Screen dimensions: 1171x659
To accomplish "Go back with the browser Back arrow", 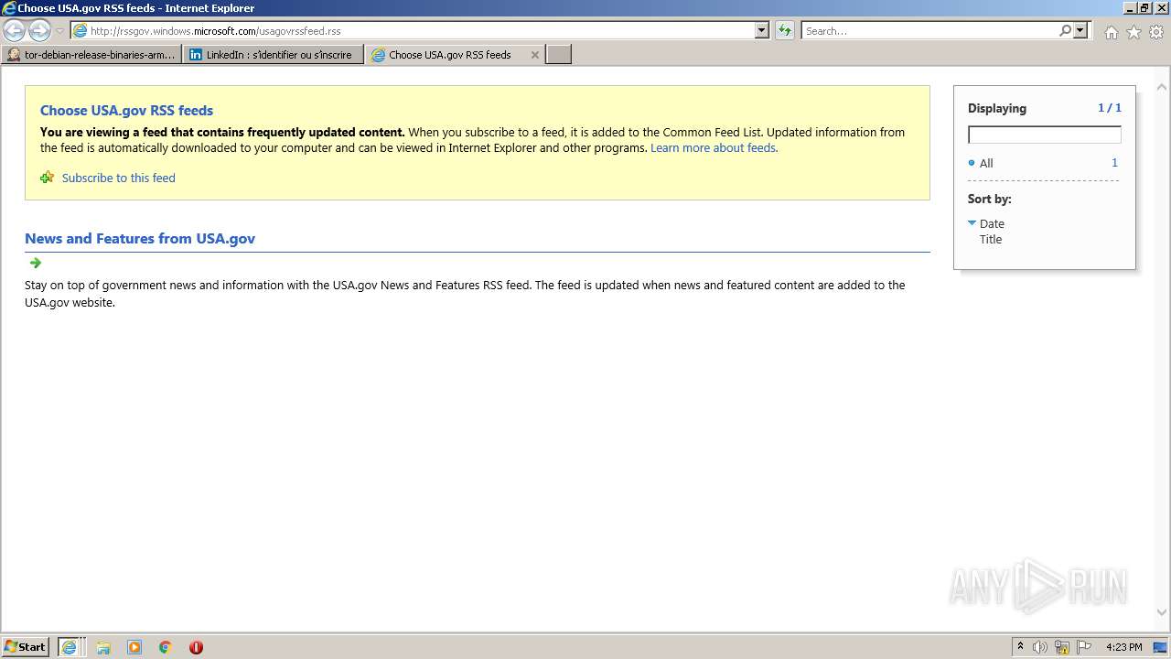I will click(x=14, y=31).
